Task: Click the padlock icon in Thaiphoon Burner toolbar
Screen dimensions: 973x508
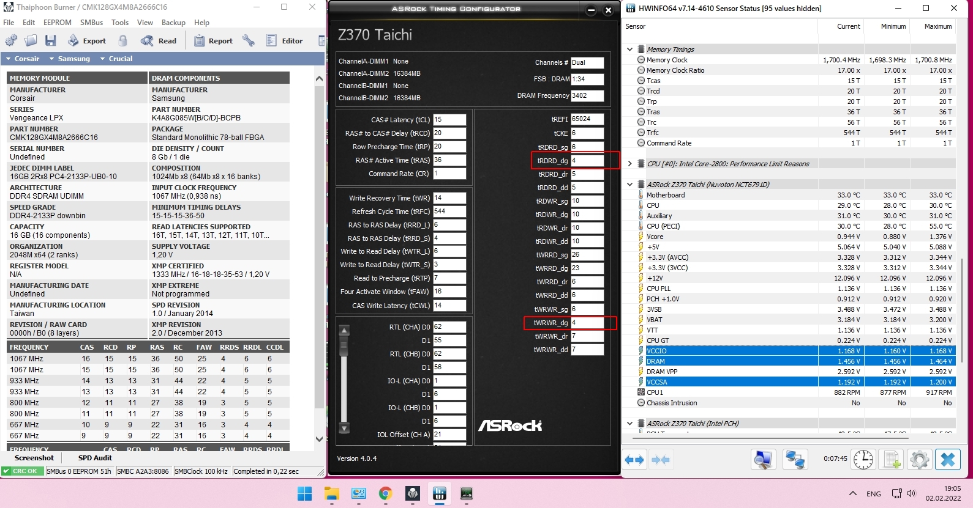Action: tap(122, 41)
